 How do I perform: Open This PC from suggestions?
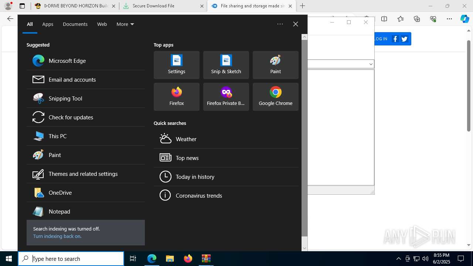click(86, 136)
